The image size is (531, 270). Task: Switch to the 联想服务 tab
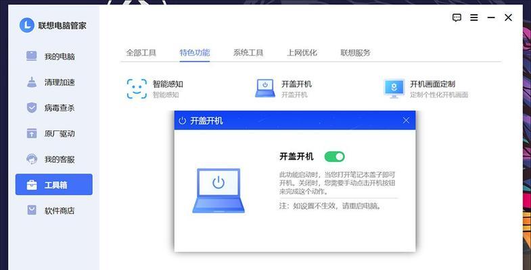[x=356, y=53]
